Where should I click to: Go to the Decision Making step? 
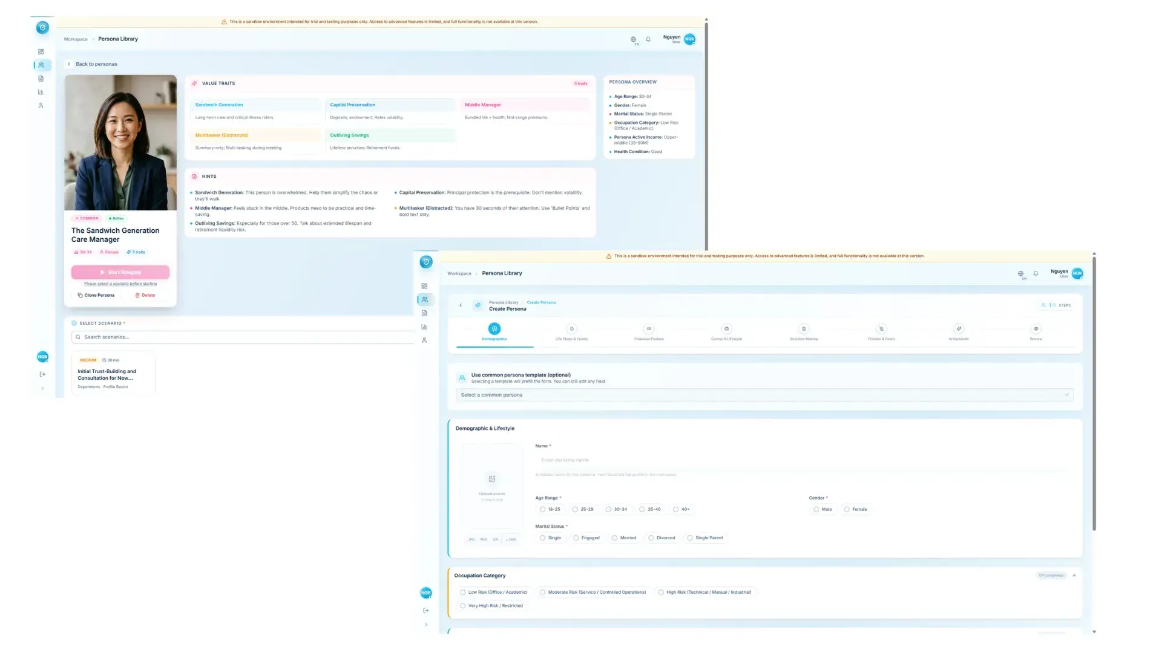(x=804, y=333)
